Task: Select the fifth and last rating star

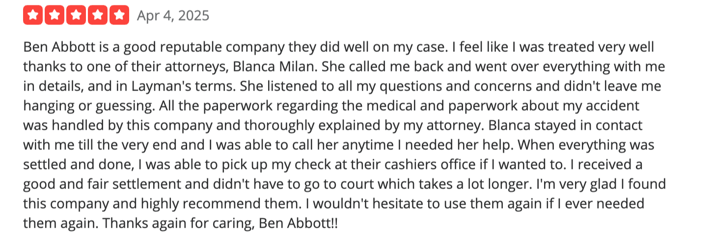Action: click(x=119, y=15)
